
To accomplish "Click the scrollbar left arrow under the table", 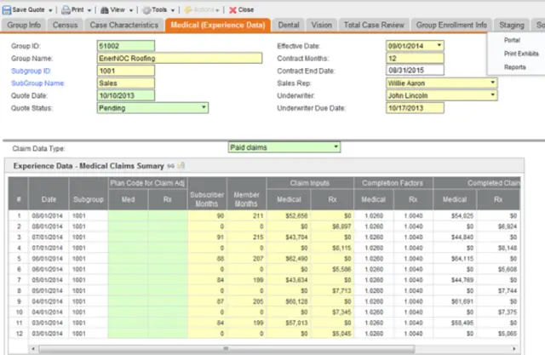I will point(33,348).
